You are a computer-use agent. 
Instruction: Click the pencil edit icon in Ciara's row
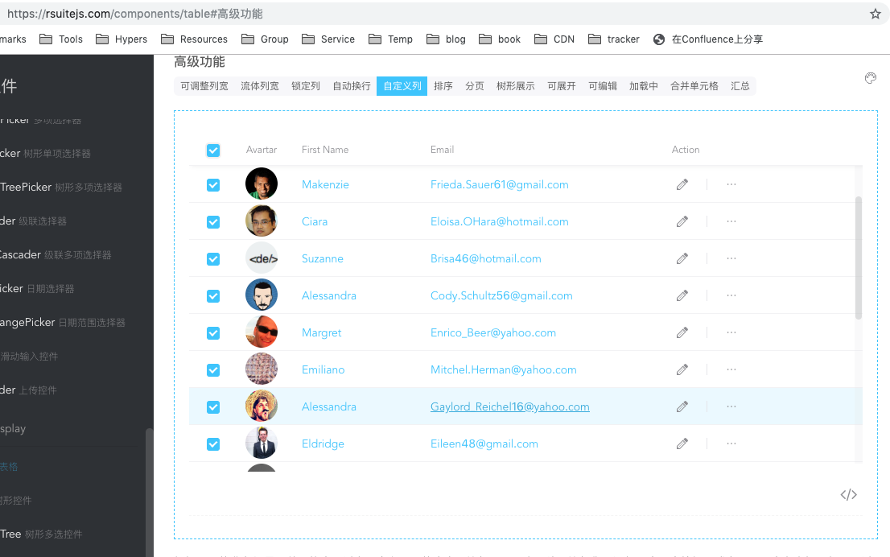click(682, 221)
